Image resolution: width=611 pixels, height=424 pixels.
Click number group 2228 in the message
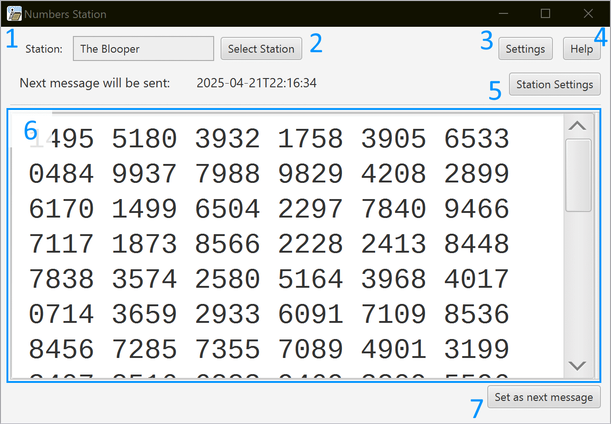click(310, 244)
